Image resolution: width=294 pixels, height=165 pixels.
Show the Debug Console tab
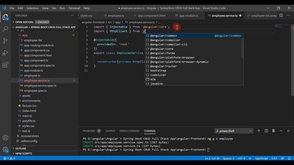click(130, 131)
